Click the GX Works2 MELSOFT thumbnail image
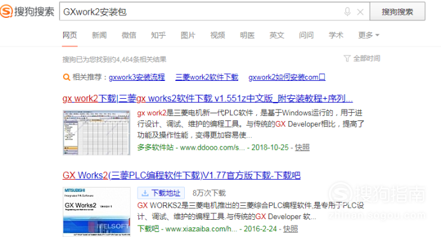 tap(96, 212)
